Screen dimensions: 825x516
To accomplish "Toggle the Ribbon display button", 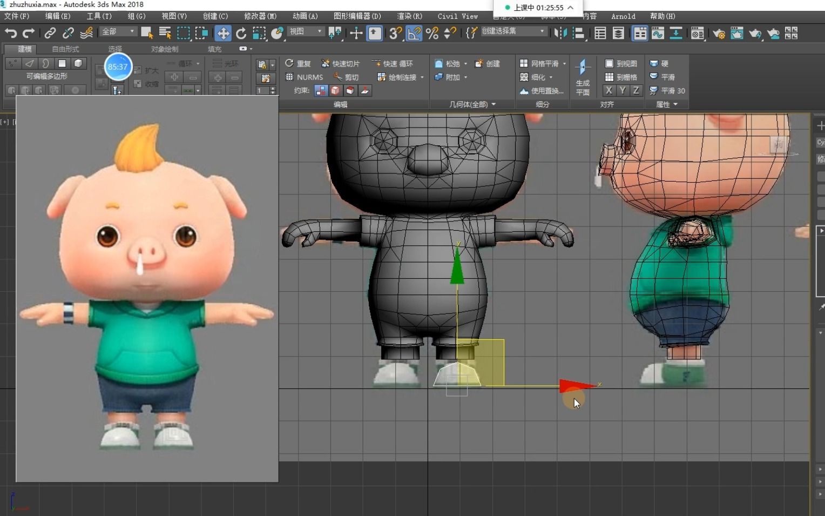I will coord(640,33).
